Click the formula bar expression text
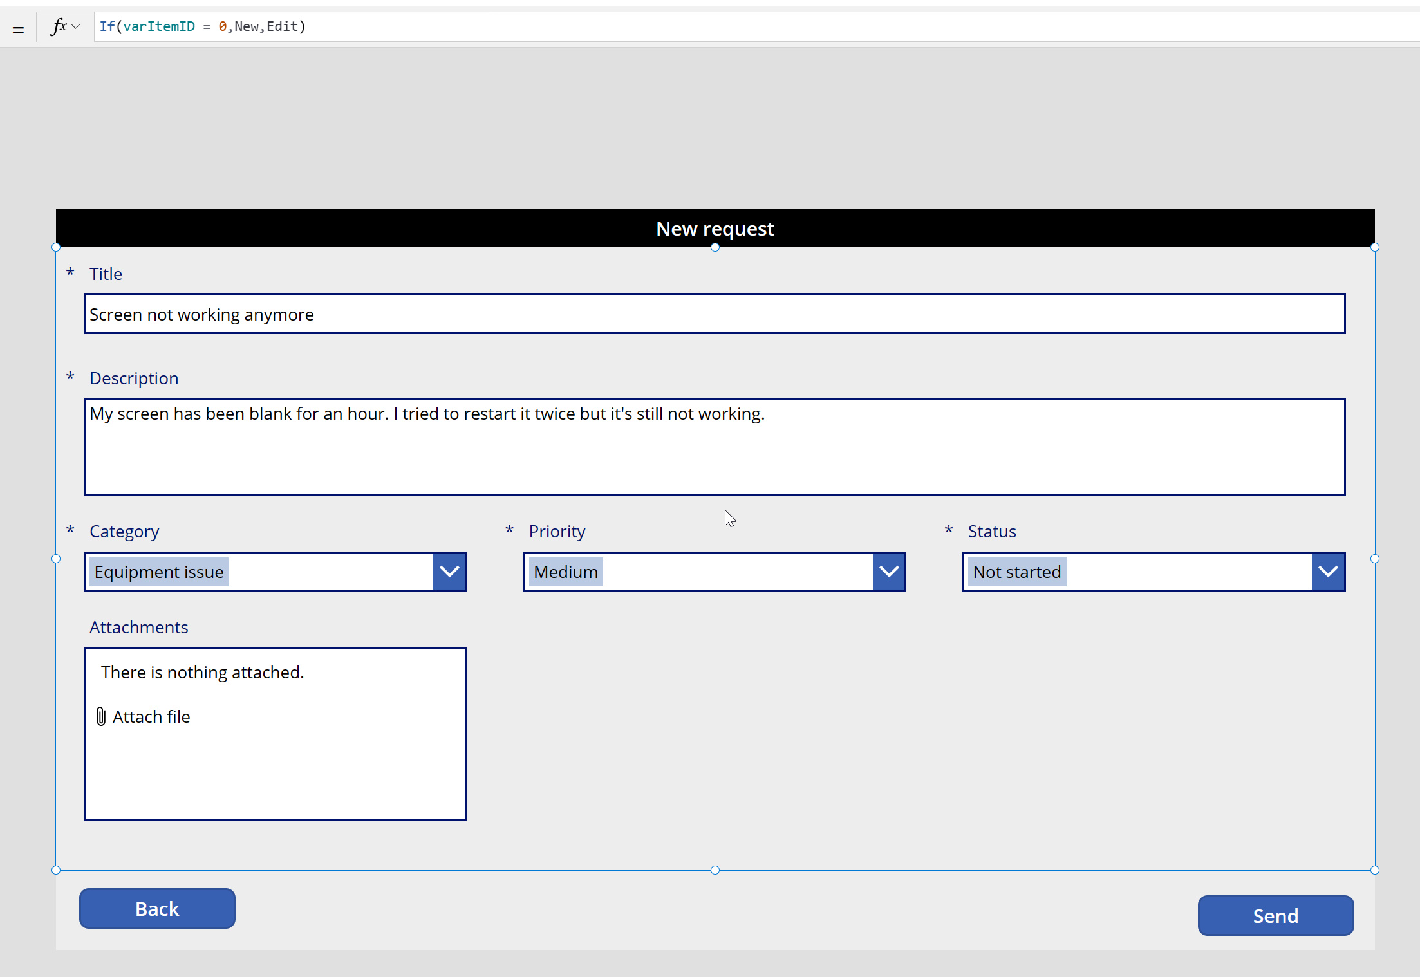Viewport: 1420px width, 977px height. [202, 26]
